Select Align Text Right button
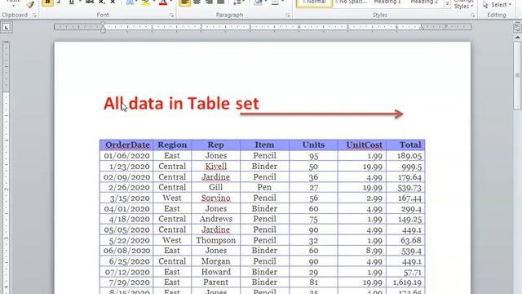This screenshot has width=522, height=294. tap(209, 2)
